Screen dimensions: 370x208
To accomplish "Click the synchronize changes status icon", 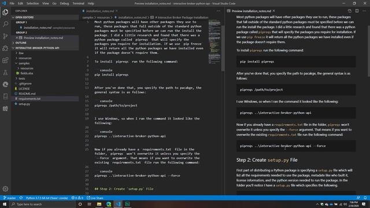I will click(21, 198).
